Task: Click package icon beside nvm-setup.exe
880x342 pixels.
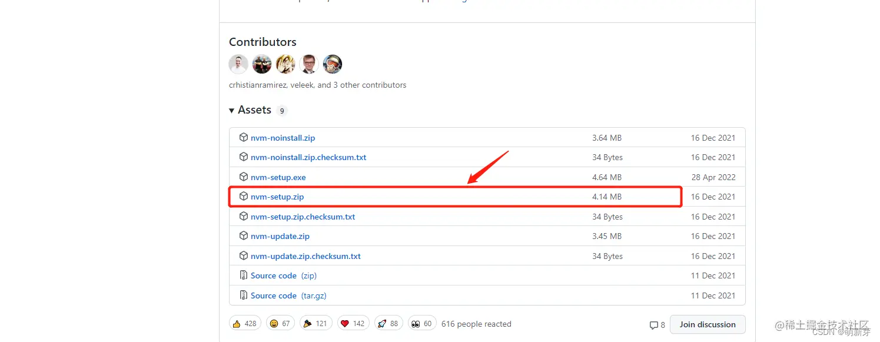Action: 244,177
